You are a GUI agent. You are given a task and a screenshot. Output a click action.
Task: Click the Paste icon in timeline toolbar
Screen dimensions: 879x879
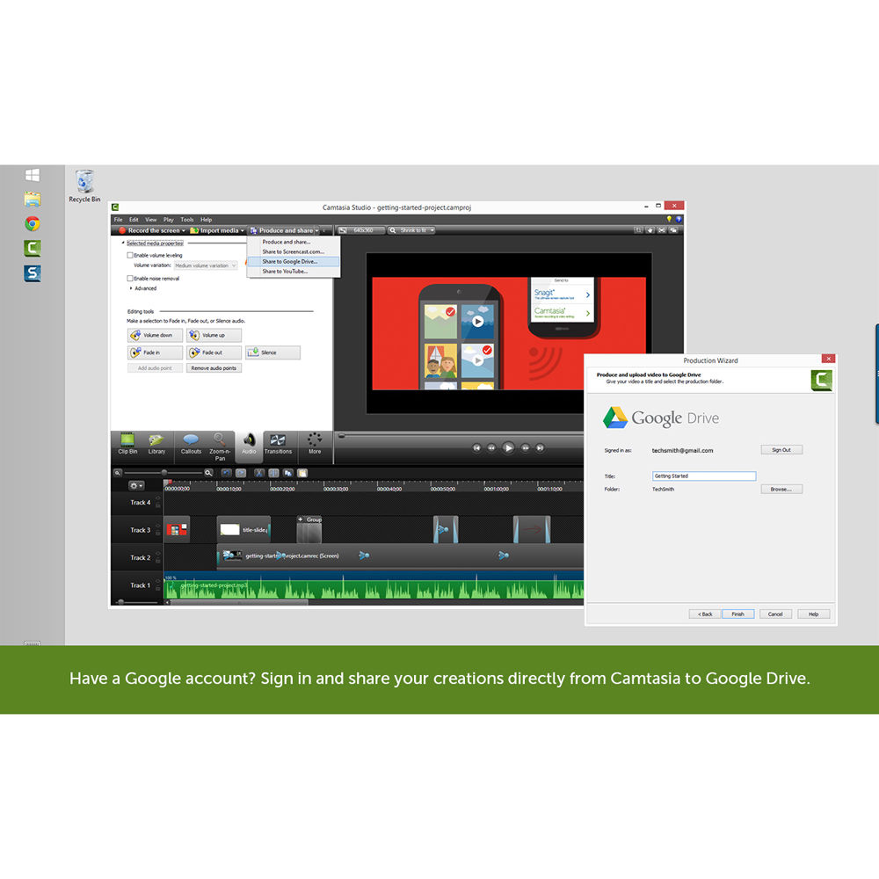point(302,473)
